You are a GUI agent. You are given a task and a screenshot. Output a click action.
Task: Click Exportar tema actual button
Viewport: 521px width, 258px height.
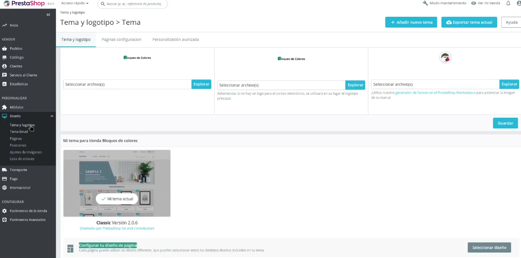pyautogui.click(x=469, y=22)
